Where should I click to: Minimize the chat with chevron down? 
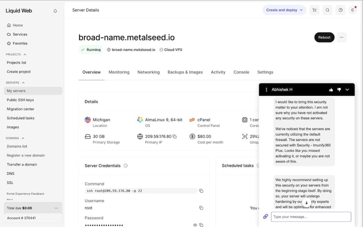point(347,90)
